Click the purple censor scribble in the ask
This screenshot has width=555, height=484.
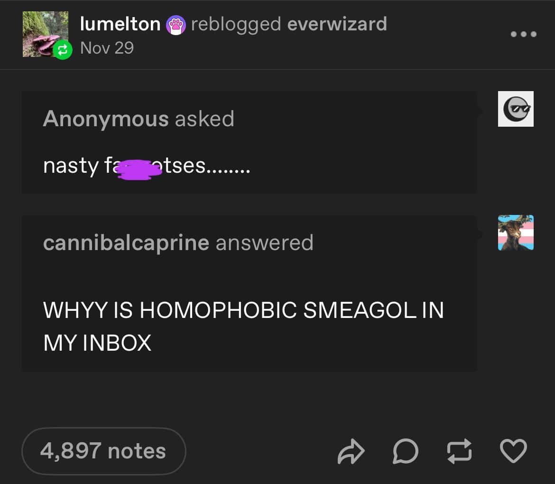[x=139, y=170]
